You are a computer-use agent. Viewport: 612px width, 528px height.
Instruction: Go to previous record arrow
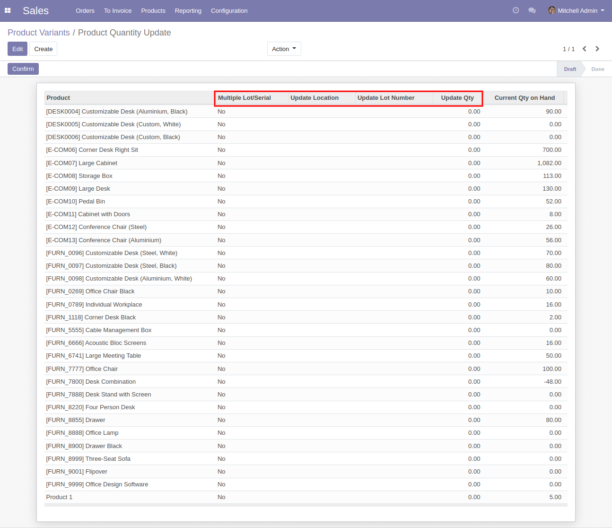(x=585, y=49)
